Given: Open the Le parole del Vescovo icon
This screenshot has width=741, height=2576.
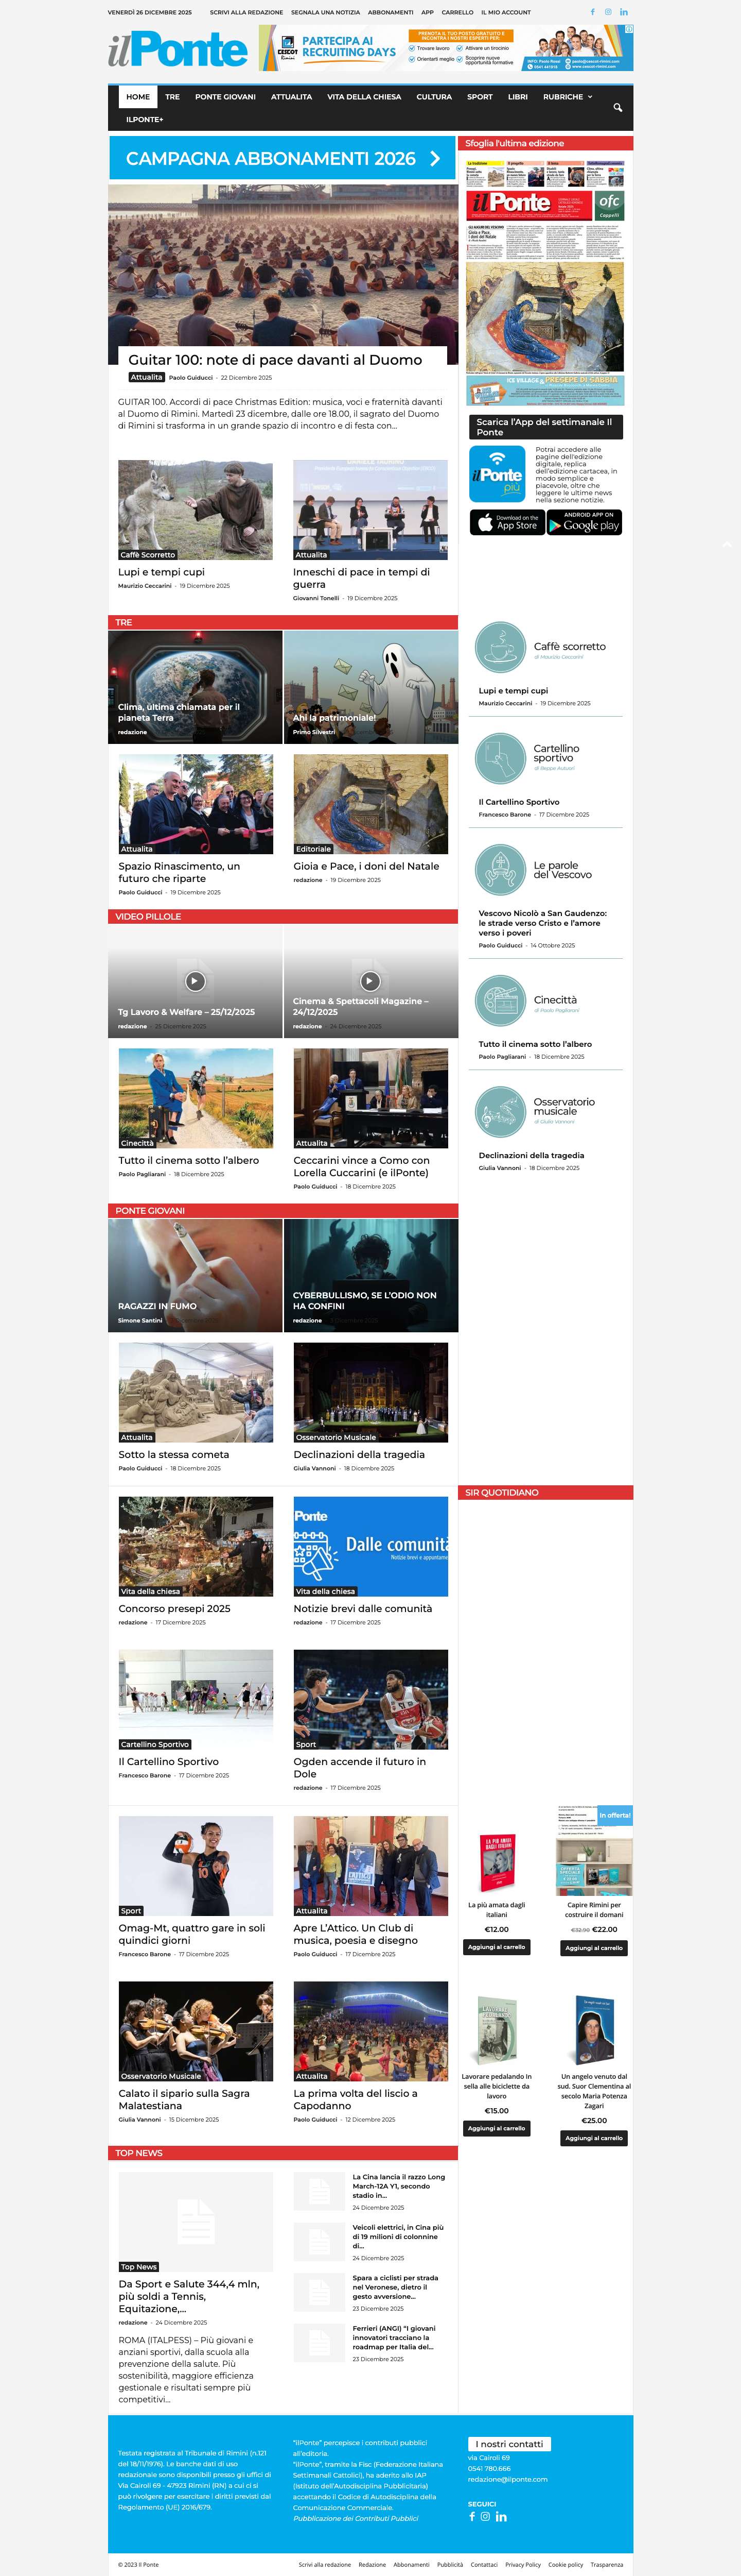Looking at the screenshot, I should click(x=499, y=869).
